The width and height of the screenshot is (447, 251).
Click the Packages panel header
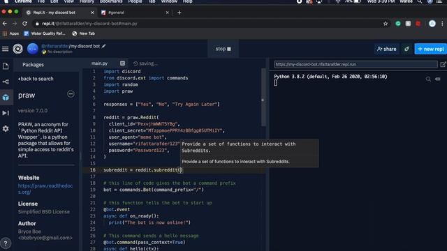(x=33, y=65)
